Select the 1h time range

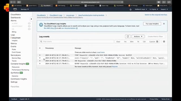(138, 42)
